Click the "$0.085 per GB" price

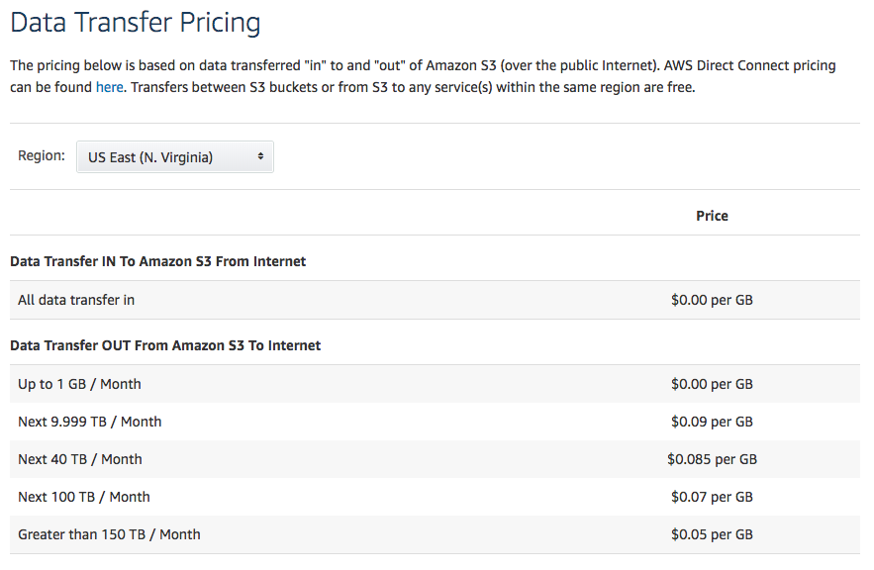coord(712,459)
